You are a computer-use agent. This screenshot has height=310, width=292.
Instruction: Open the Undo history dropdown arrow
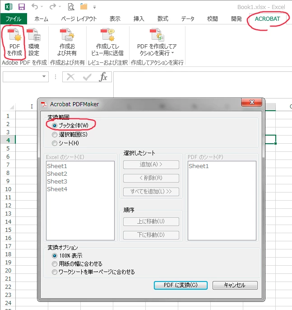pyautogui.click(x=42, y=7)
